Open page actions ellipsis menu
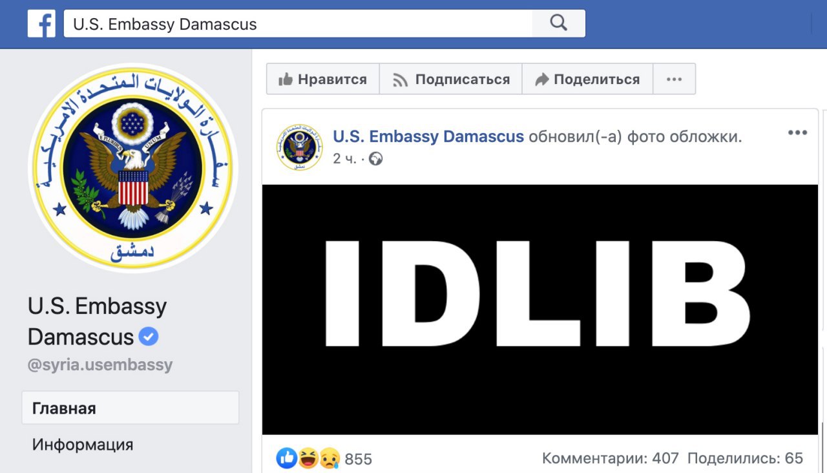The height and width of the screenshot is (473, 827). tap(674, 79)
